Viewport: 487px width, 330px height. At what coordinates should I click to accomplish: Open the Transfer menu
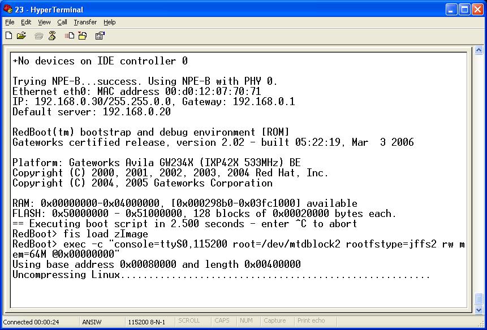tap(85, 23)
